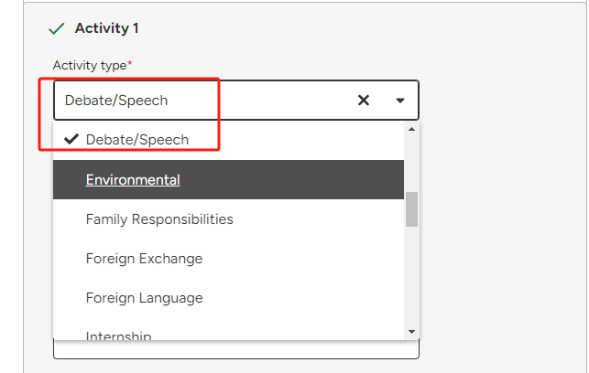
Task: Click the Activity type field label
Action: coord(90,65)
